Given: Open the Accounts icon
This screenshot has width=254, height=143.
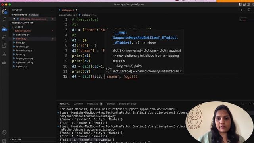Looking at the screenshot, I should tap(4, 132).
